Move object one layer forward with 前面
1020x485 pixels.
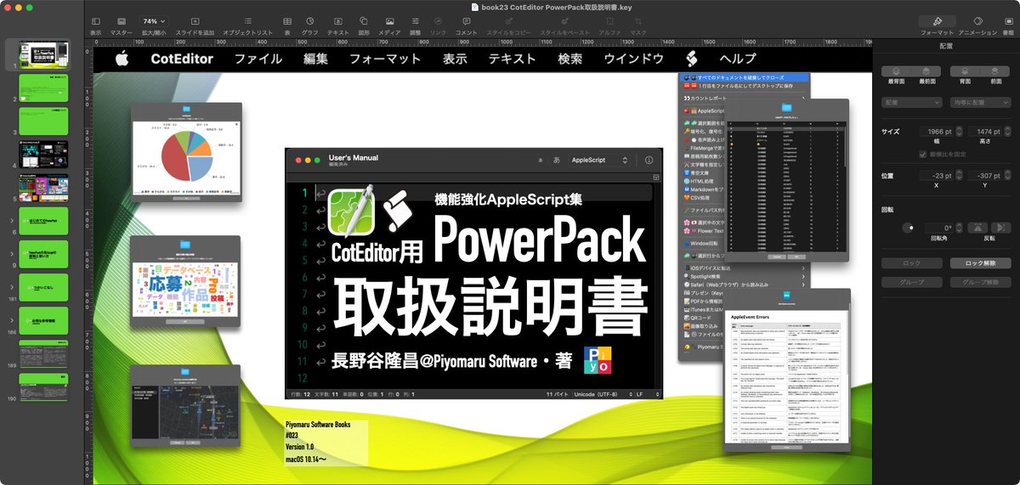coord(995,71)
